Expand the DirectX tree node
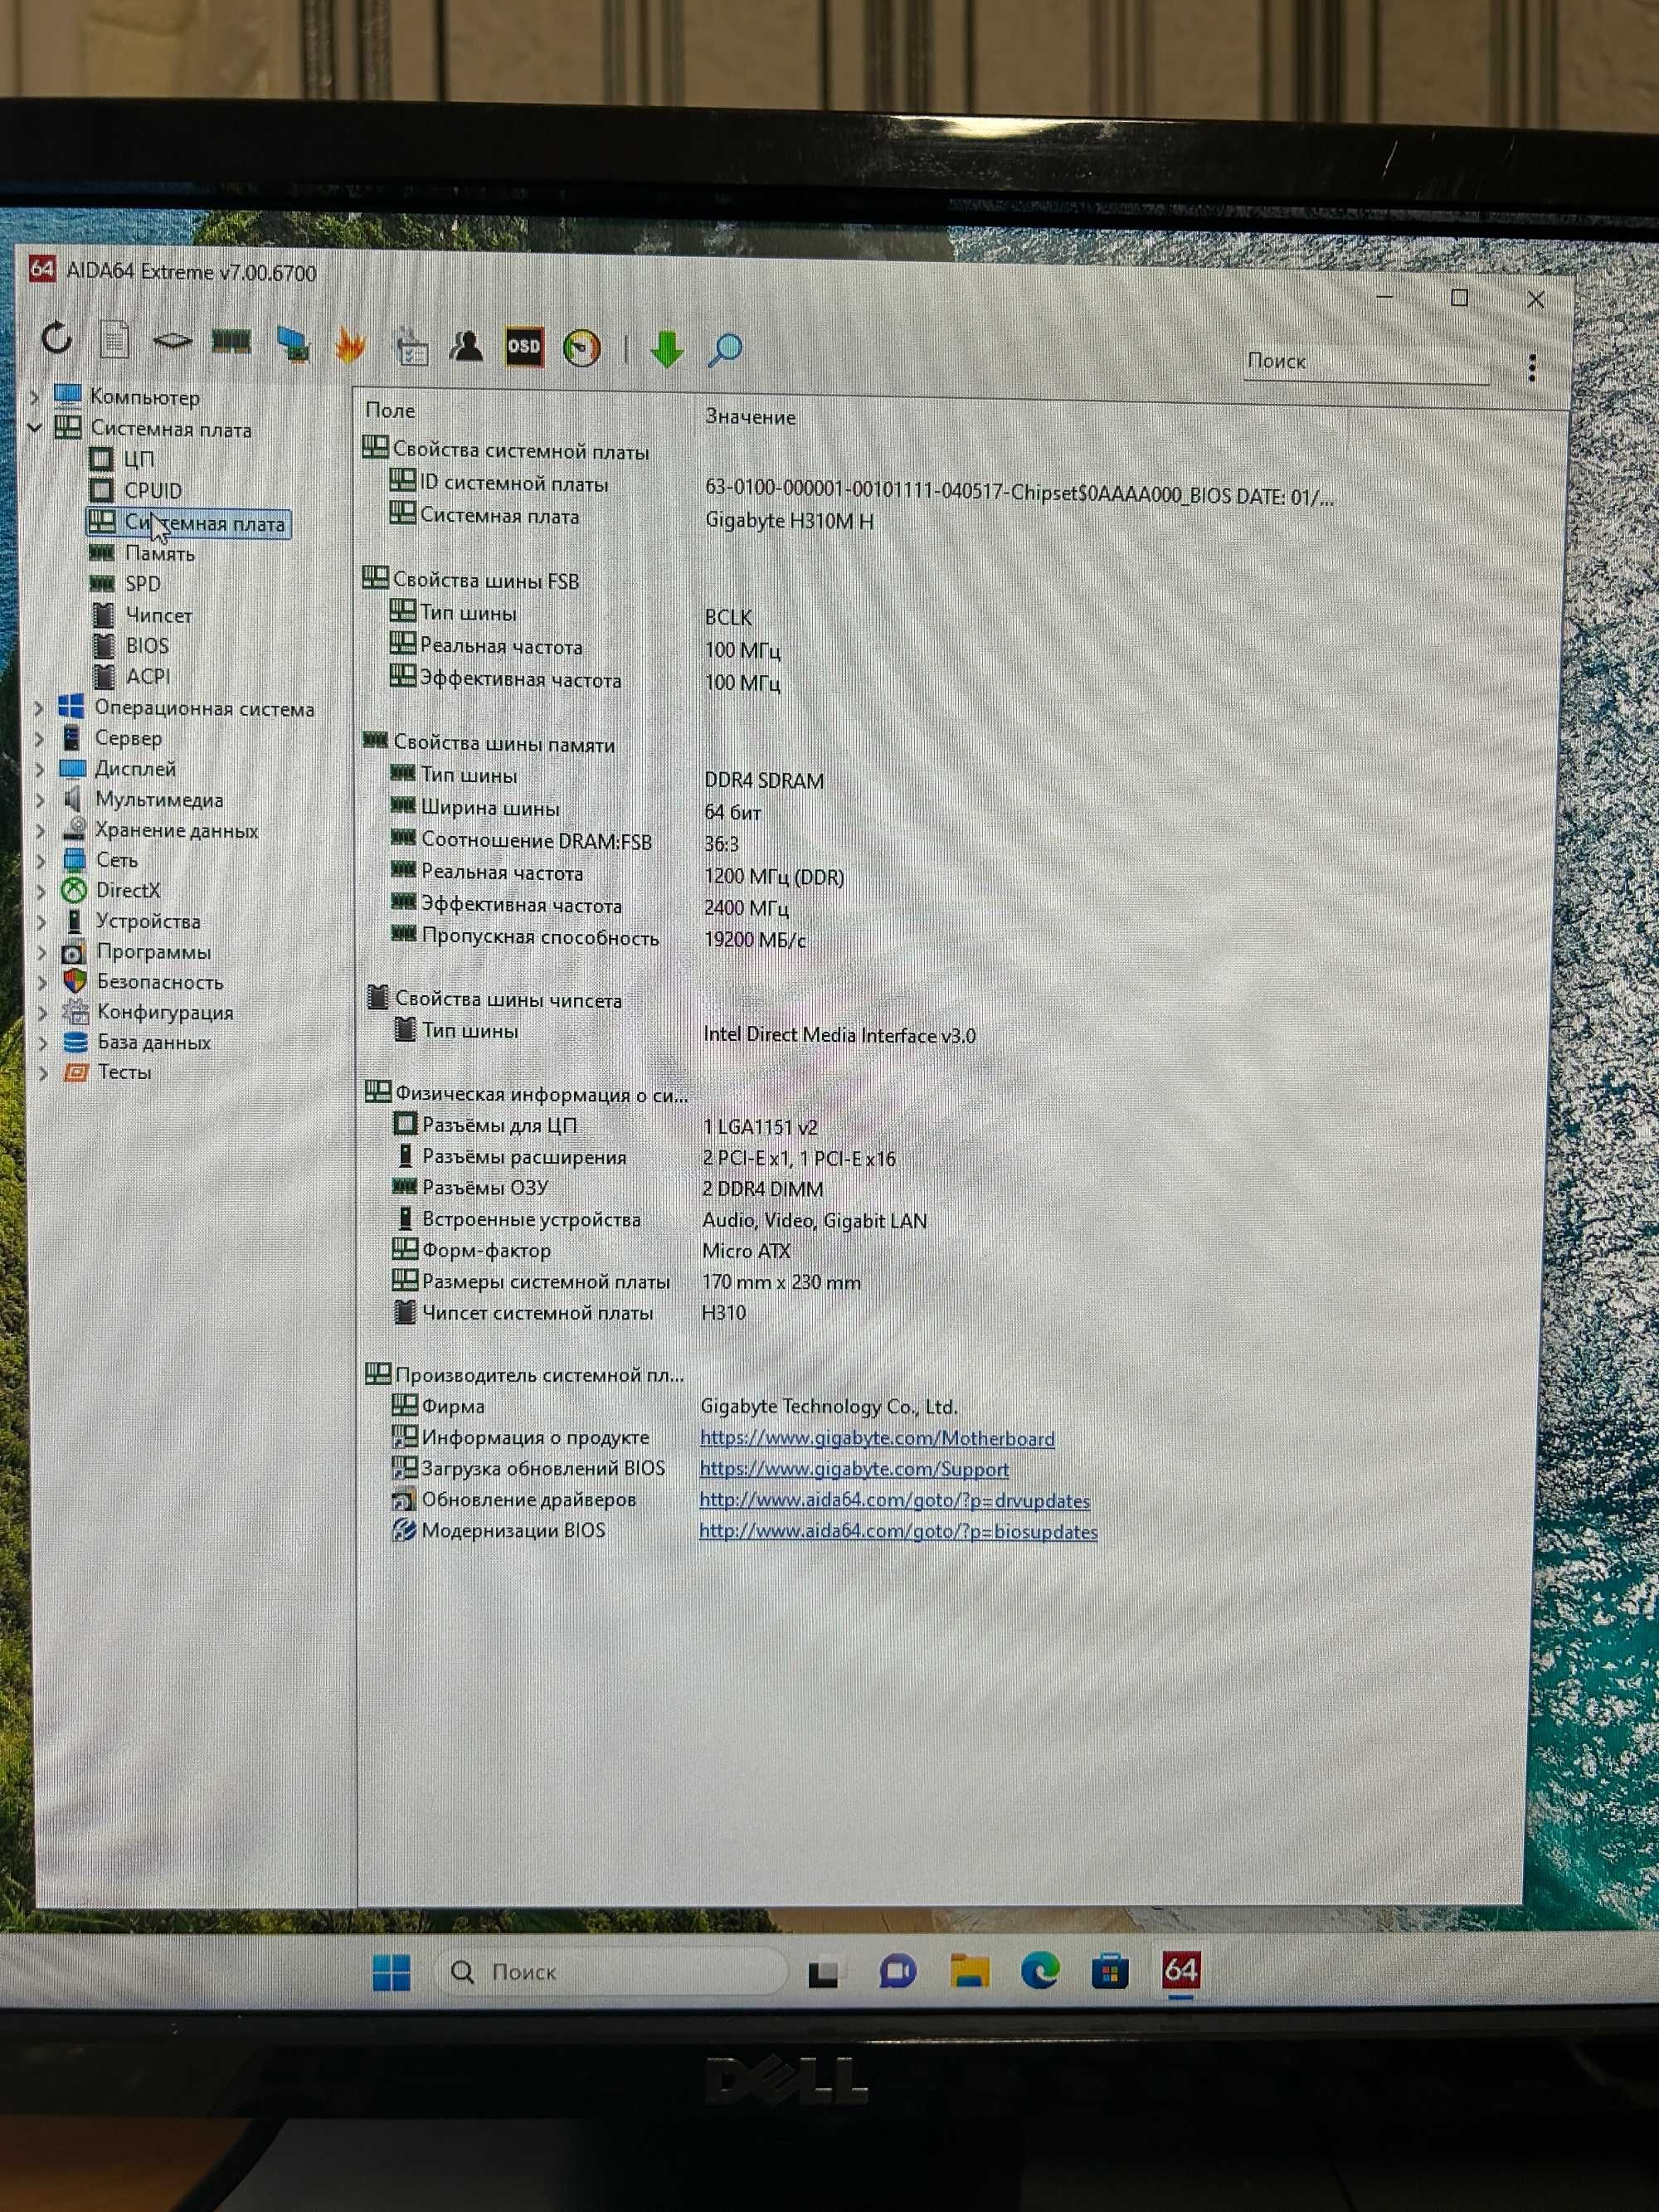 pyautogui.click(x=40, y=890)
